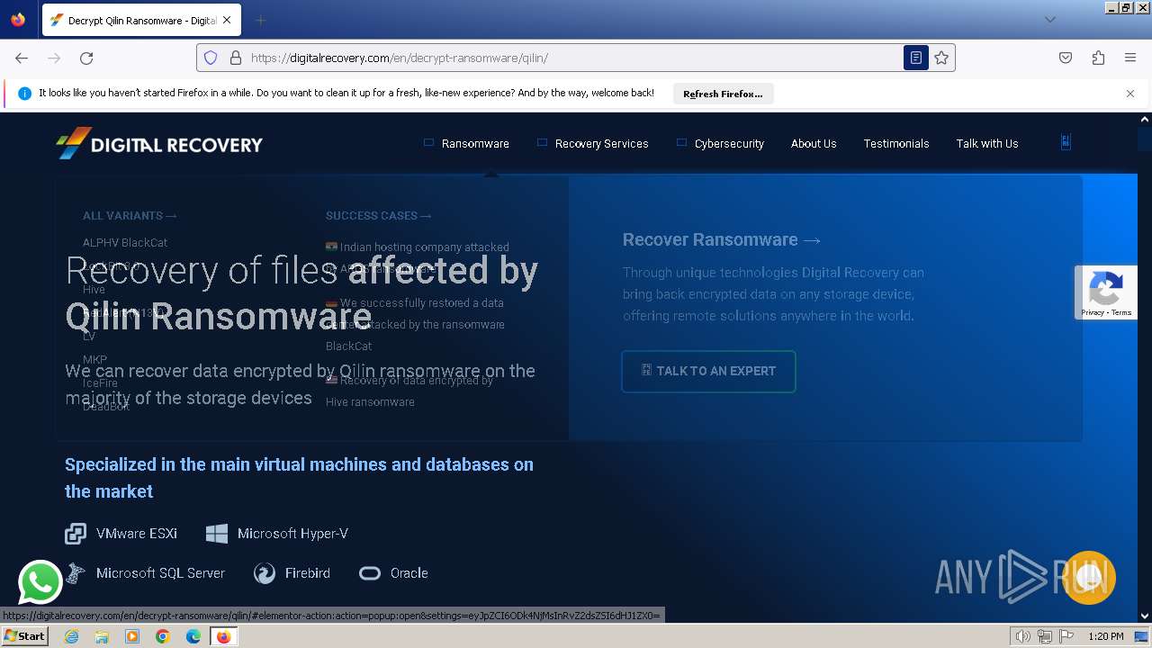Click the Digital Recovery logo
This screenshot has height=648, width=1152.
pyautogui.click(x=159, y=144)
